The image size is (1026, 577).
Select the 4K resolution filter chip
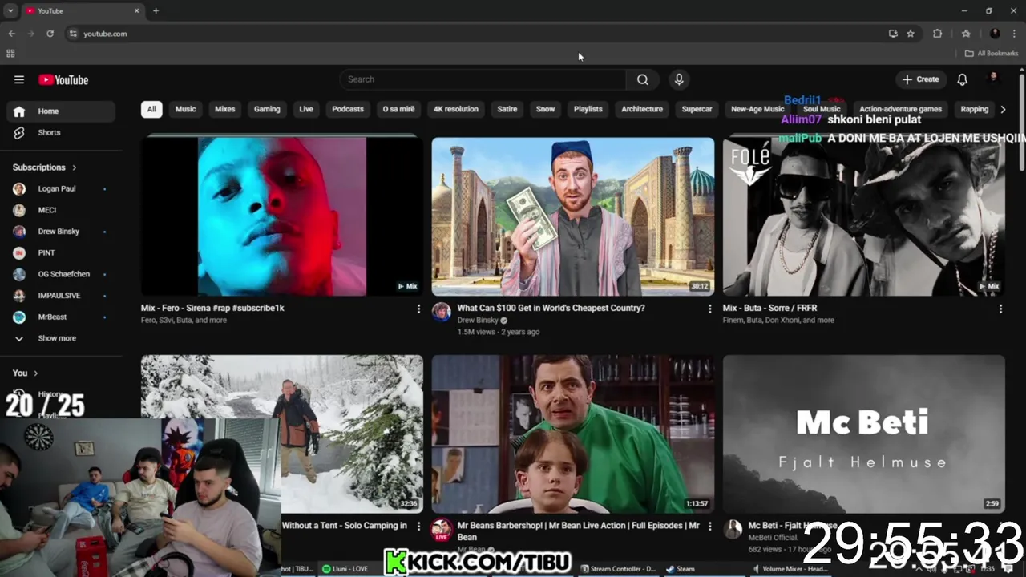click(x=456, y=109)
